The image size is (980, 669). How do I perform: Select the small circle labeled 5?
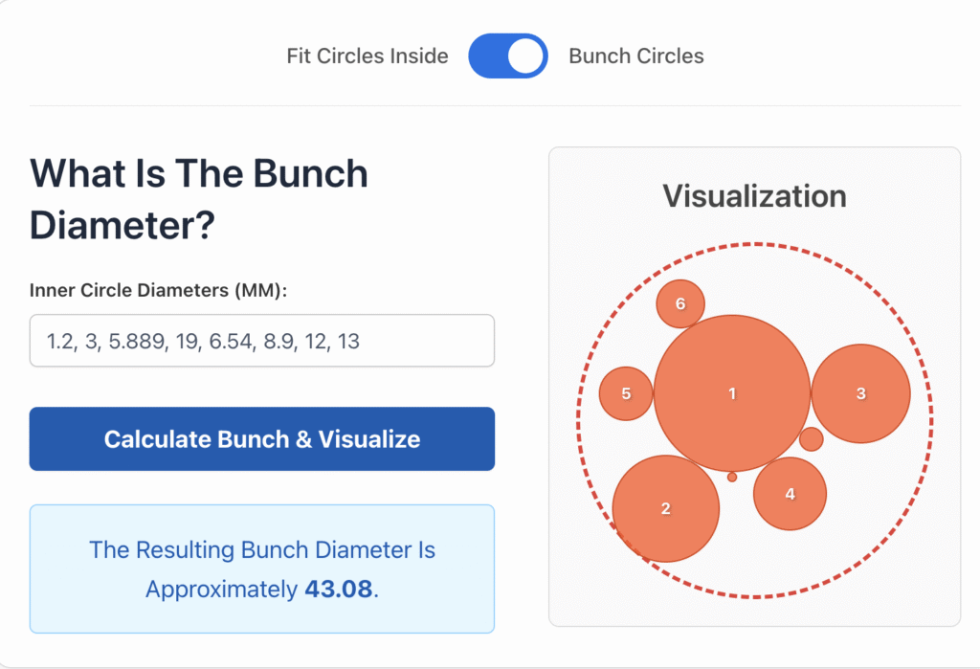[626, 393]
